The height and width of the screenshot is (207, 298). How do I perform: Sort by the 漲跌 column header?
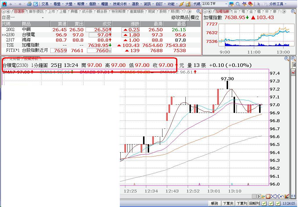click(x=126, y=24)
